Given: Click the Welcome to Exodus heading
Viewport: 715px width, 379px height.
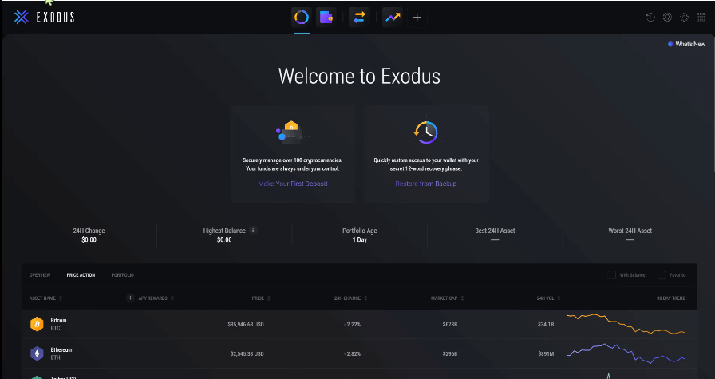Looking at the screenshot, I should pyautogui.click(x=359, y=76).
